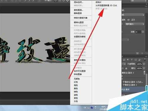Open the layer blend mode dropdown

pos(124,64)
